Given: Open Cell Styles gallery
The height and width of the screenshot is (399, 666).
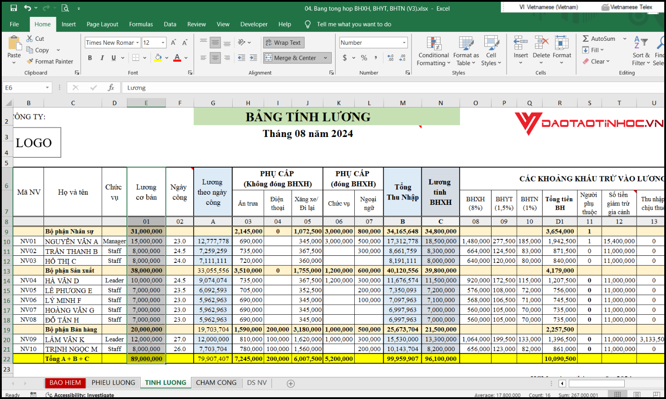Looking at the screenshot, I should [491, 51].
